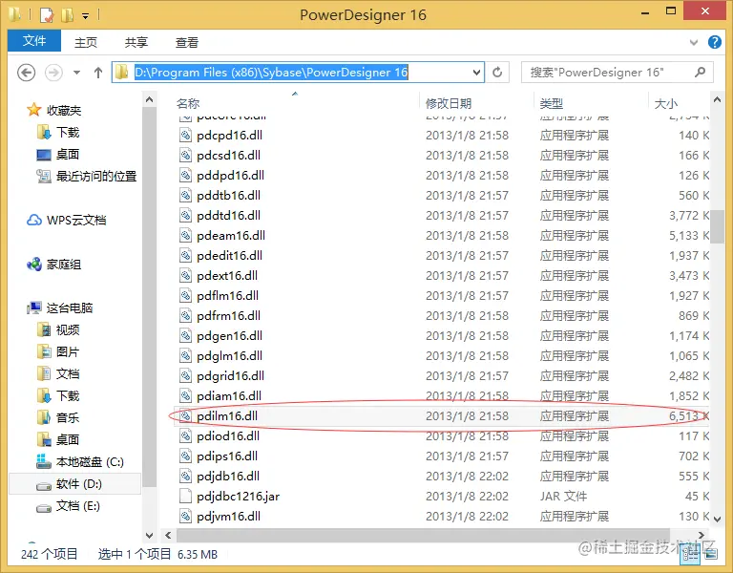Screen dimensions: 733x573
Task: Select file icon of pdiod16.dll
Action: click(185, 436)
